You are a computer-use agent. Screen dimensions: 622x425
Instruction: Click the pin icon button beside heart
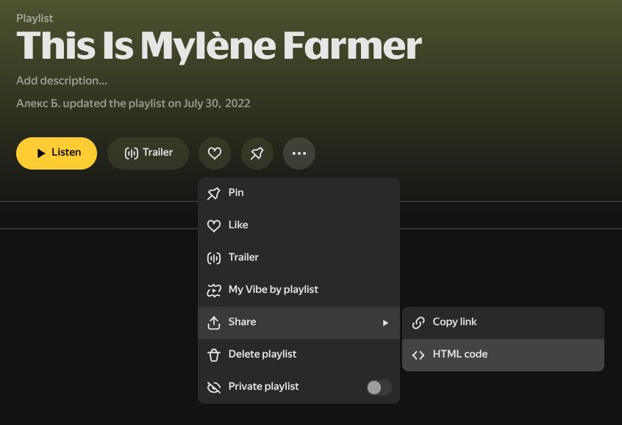257,153
